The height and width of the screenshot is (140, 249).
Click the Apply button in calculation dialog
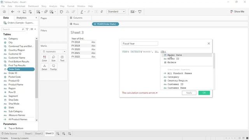pos(189,93)
